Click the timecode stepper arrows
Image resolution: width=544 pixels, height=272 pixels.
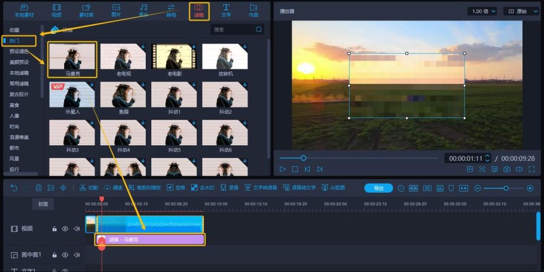click(487, 158)
